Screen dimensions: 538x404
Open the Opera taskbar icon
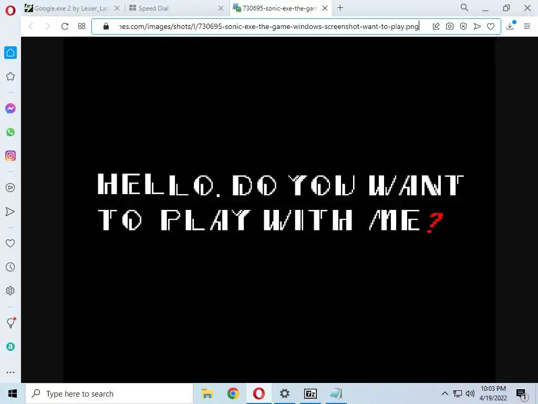[x=258, y=393]
